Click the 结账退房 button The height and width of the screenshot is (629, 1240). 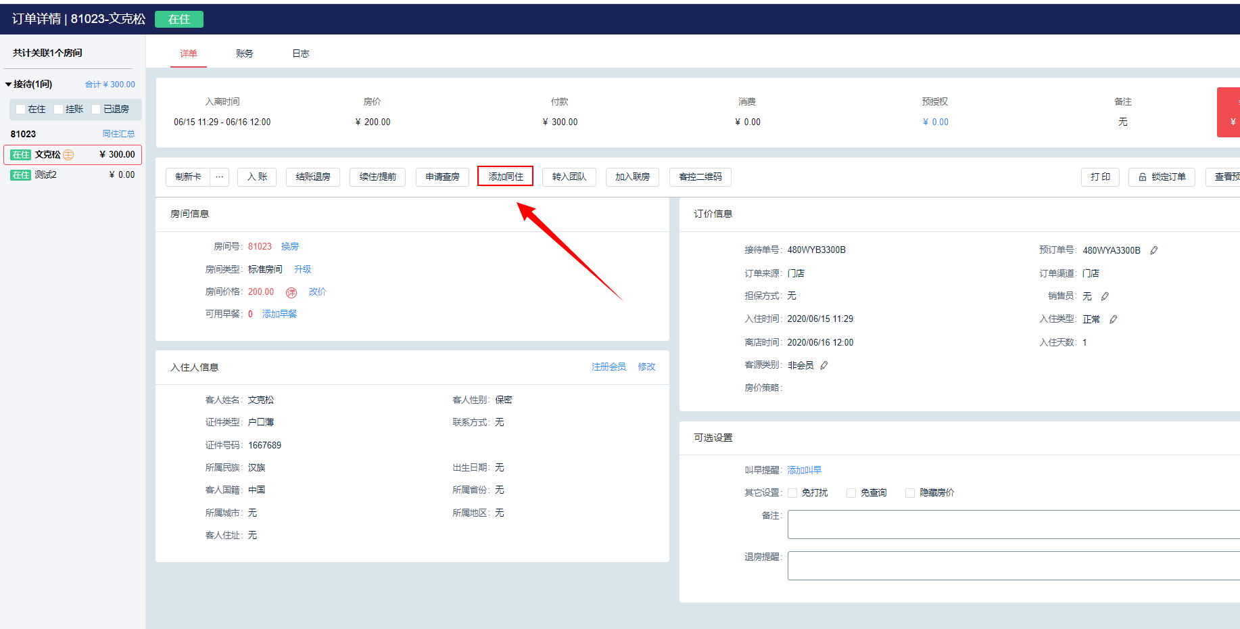[313, 177]
